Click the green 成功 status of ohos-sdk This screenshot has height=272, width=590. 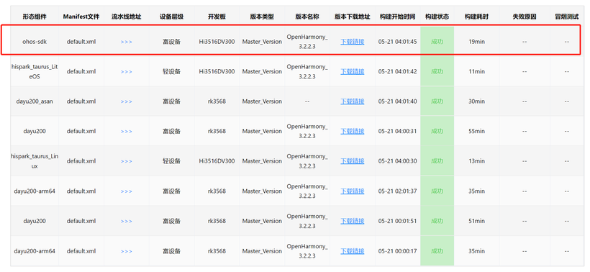437,42
